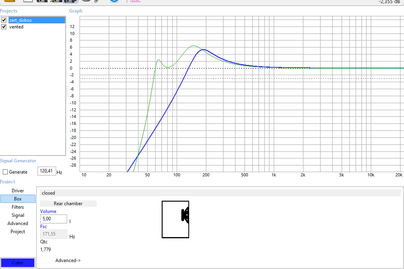Open the Driver tab

(x=18, y=191)
